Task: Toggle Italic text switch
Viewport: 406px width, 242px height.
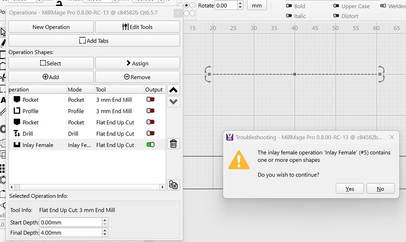Action: tap(289, 15)
